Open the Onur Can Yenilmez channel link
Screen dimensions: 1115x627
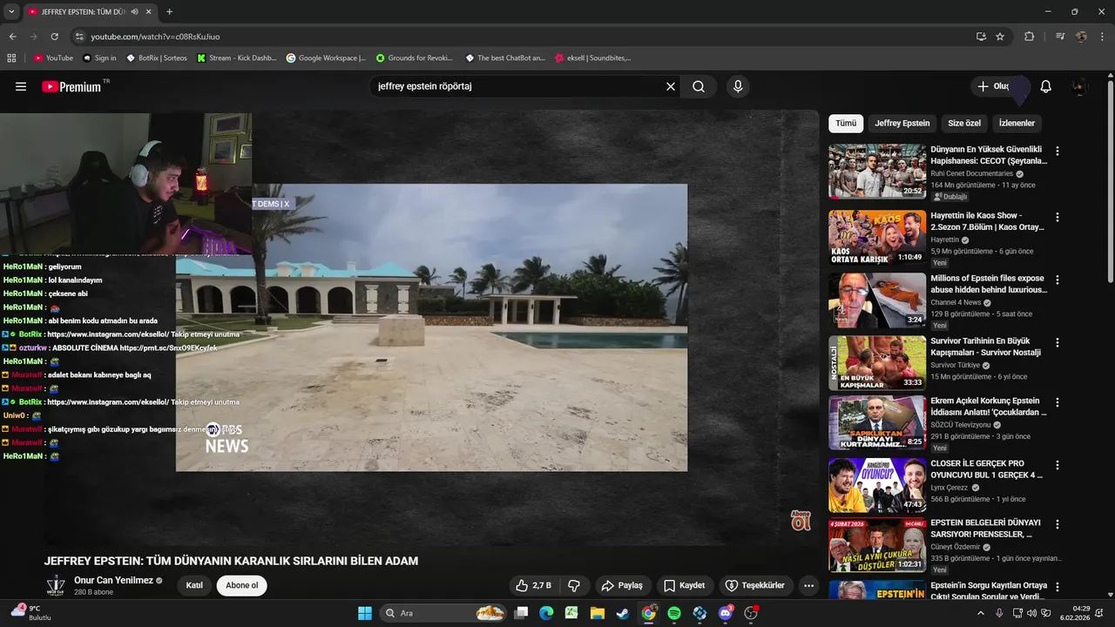point(113,580)
